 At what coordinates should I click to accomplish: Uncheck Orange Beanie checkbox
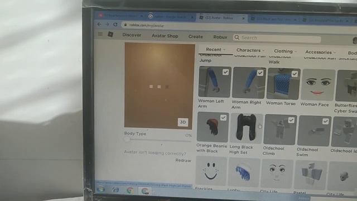click(x=223, y=118)
